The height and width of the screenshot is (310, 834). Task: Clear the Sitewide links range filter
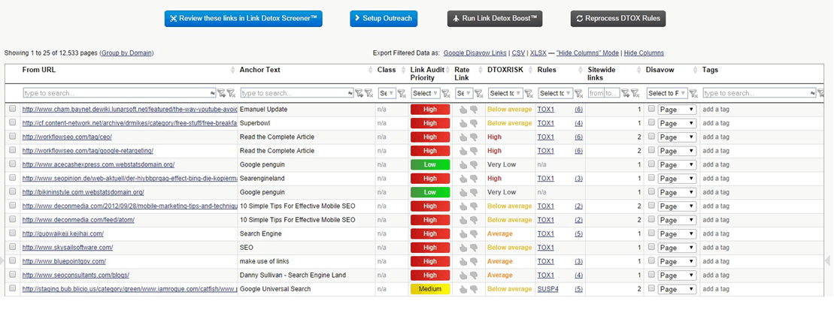[x=636, y=94]
